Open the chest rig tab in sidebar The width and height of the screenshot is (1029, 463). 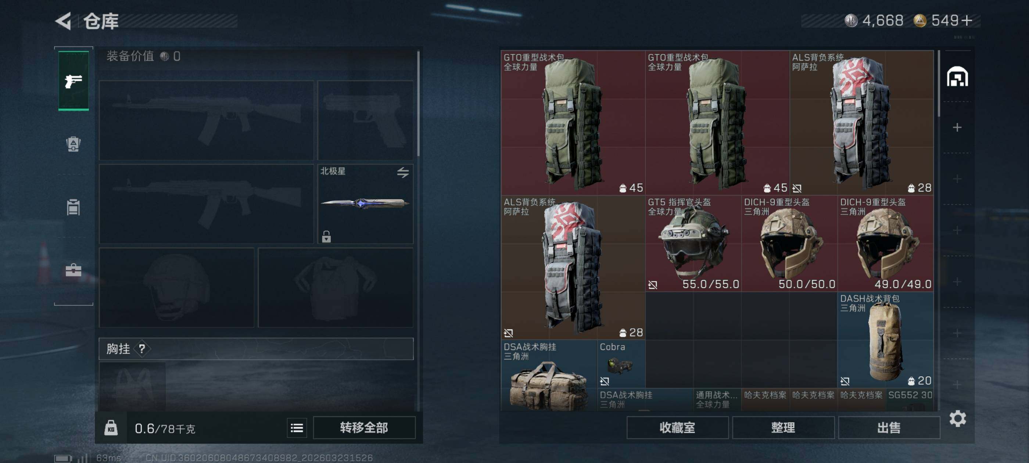(73, 207)
